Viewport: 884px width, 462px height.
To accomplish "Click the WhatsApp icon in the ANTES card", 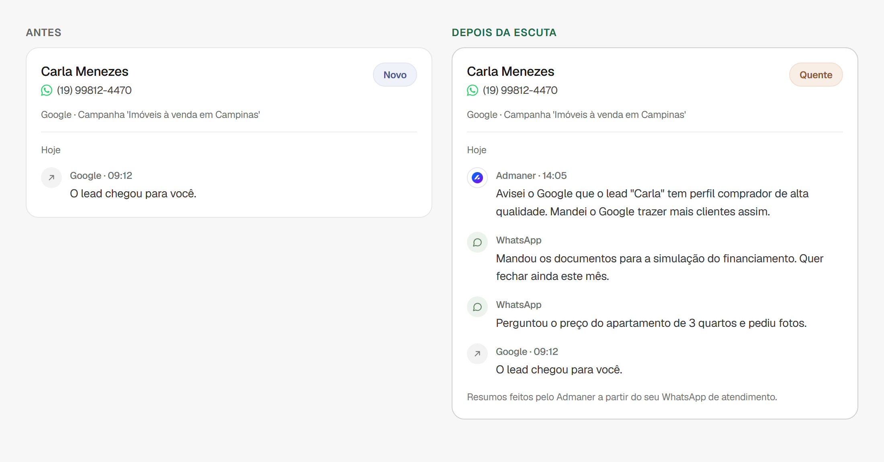I will [47, 90].
